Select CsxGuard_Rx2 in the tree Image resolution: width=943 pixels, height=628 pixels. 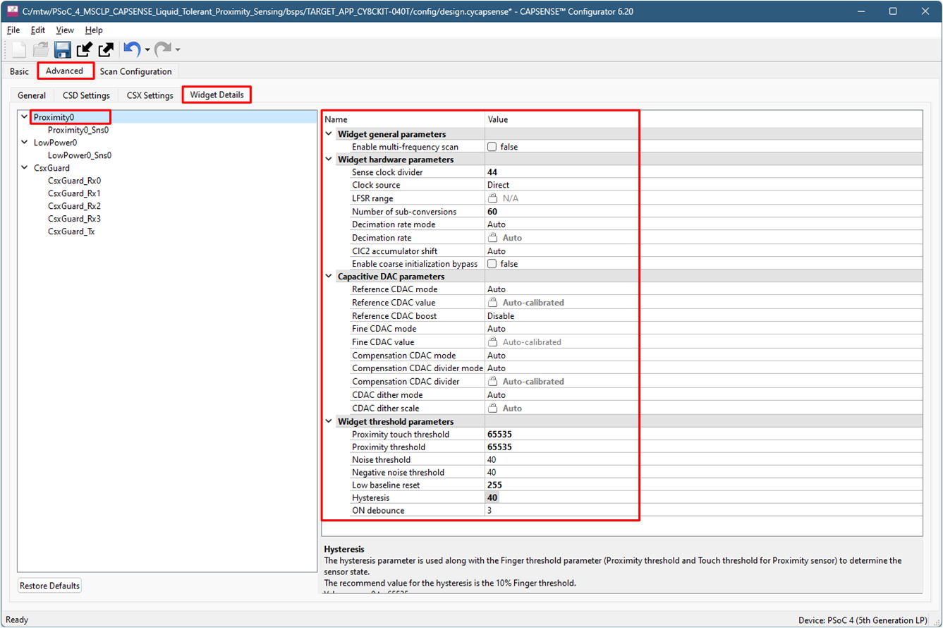click(x=74, y=206)
